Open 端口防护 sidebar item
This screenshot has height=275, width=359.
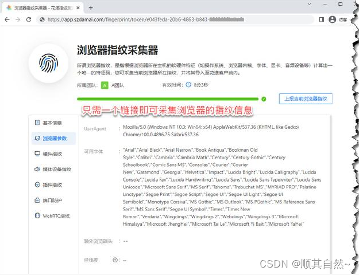pos(54,201)
